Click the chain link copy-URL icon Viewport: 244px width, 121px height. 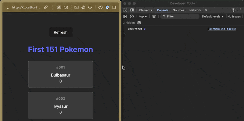pos(45,7)
